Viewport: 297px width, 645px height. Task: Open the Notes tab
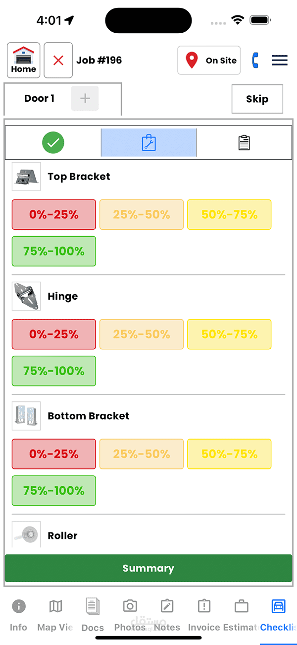[x=167, y=615]
